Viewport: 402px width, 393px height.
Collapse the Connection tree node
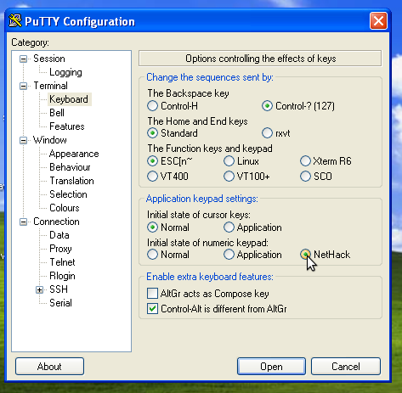click(x=23, y=222)
